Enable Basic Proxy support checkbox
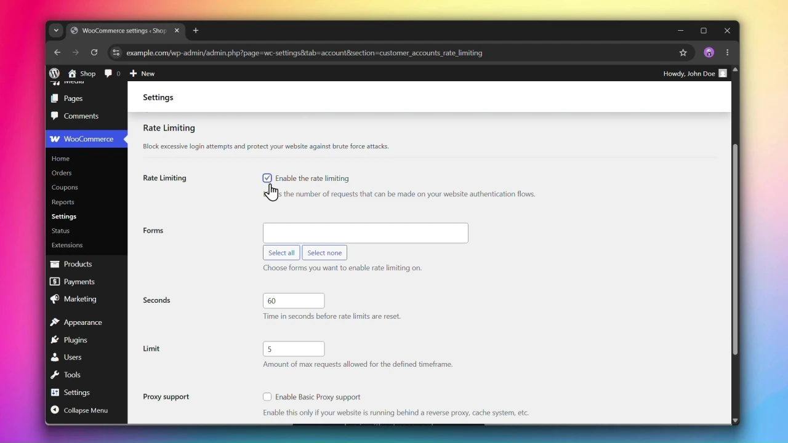The image size is (788, 443). (x=267, y=397)
